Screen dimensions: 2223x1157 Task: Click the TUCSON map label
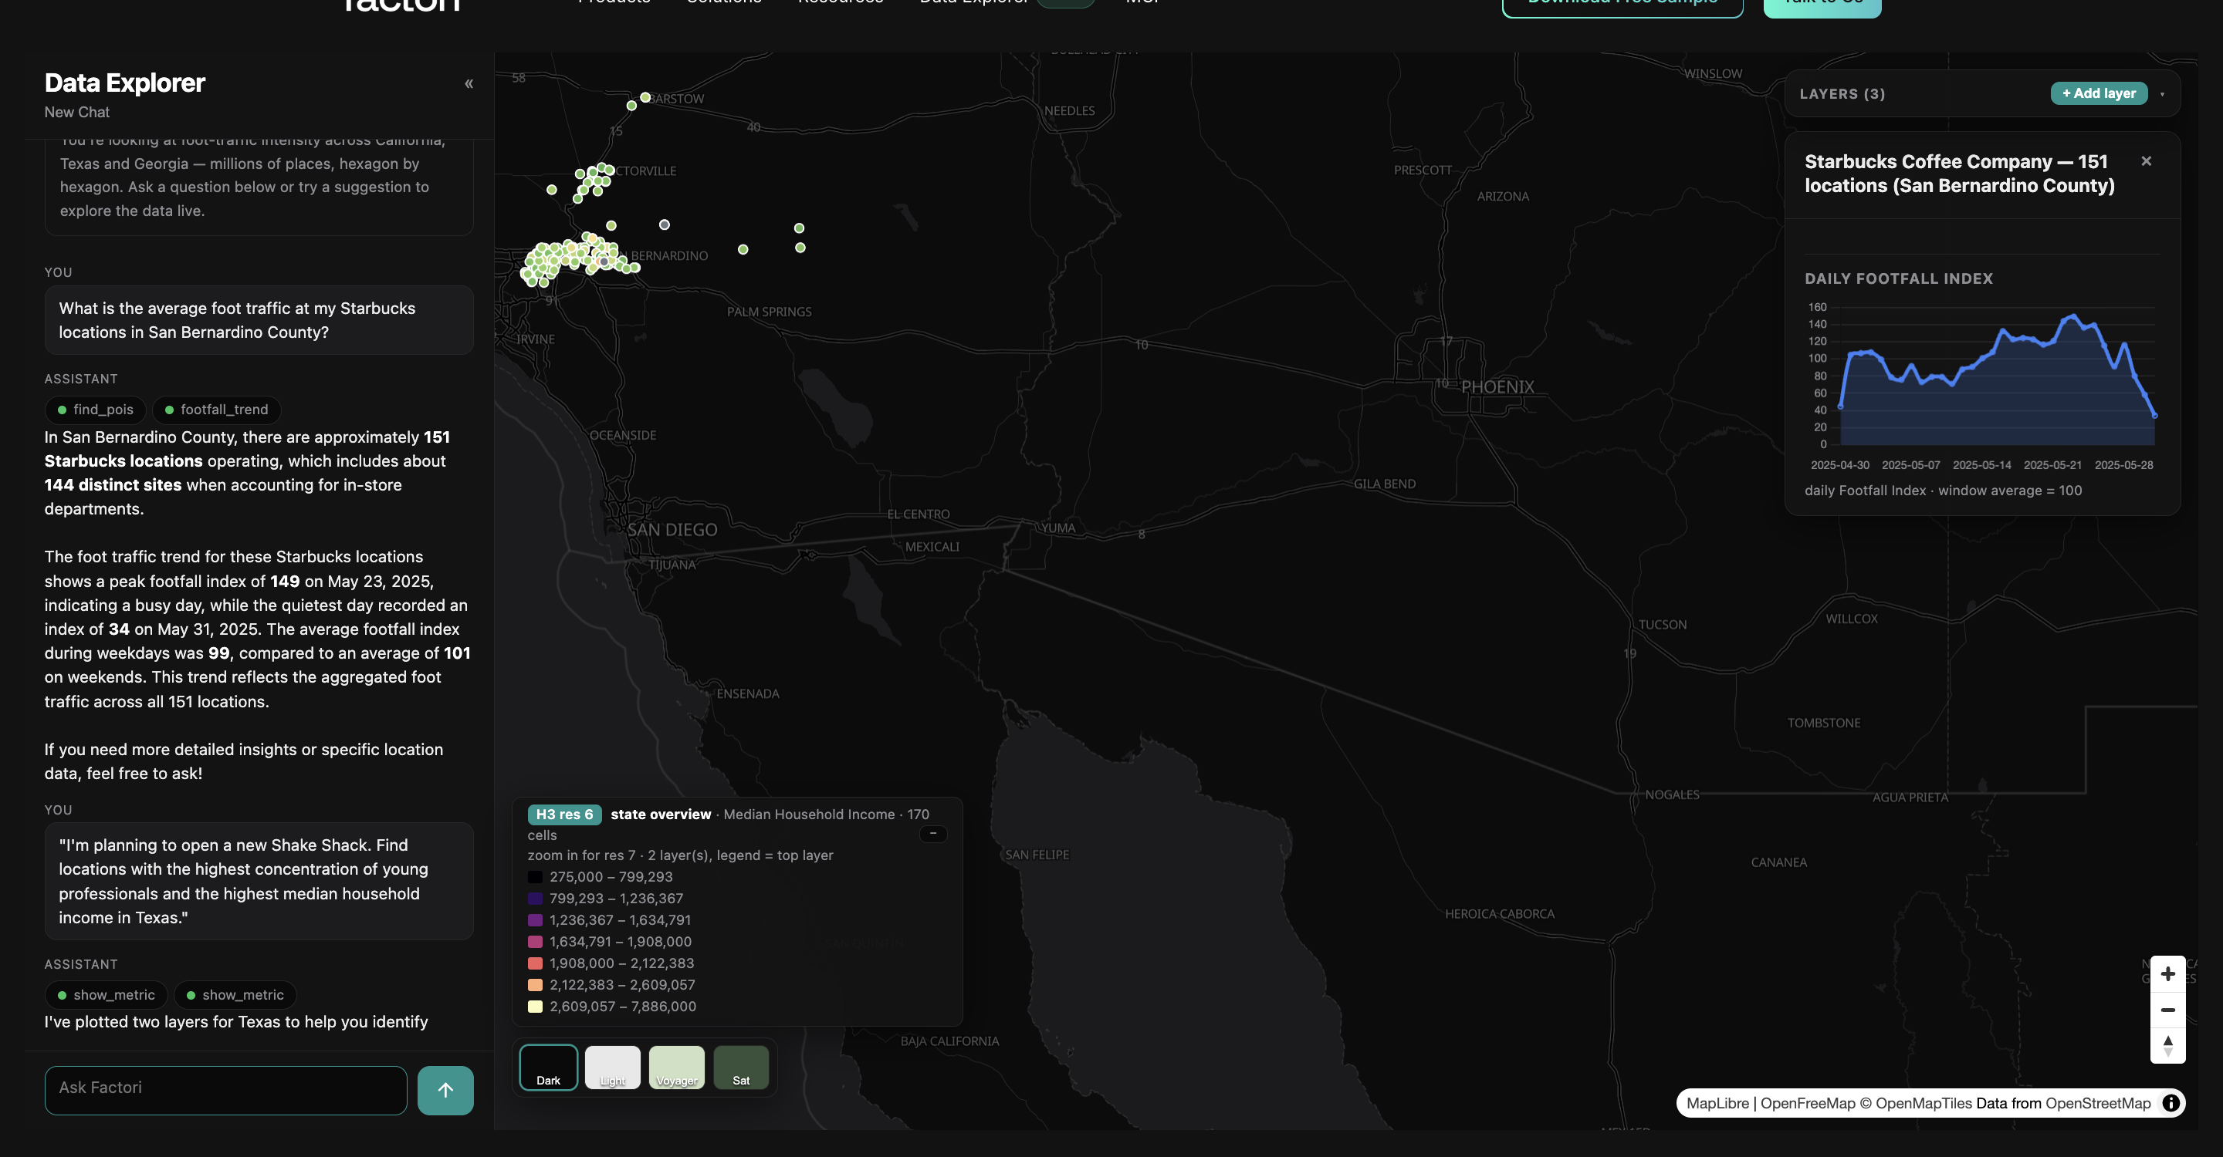(1662, 625)
